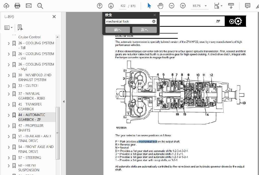Expand 26 - COOLING SYSTEM - V8i bookmark
259x175 pixels.
9,54
